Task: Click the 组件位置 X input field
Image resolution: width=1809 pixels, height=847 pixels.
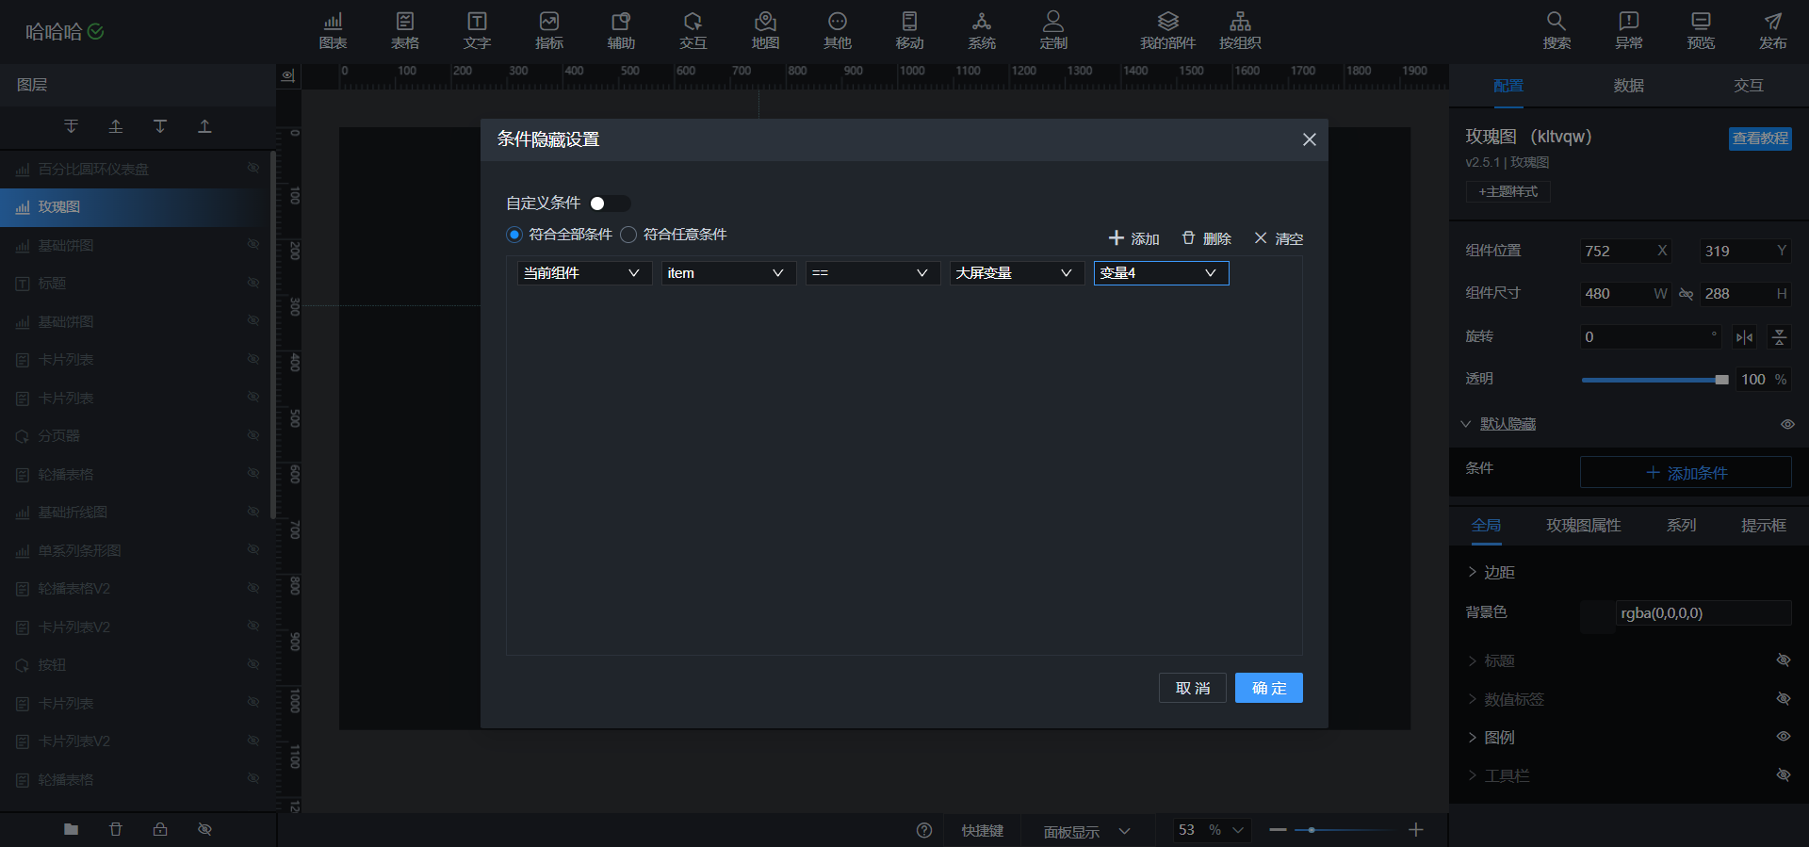Action: (1626, 251)
